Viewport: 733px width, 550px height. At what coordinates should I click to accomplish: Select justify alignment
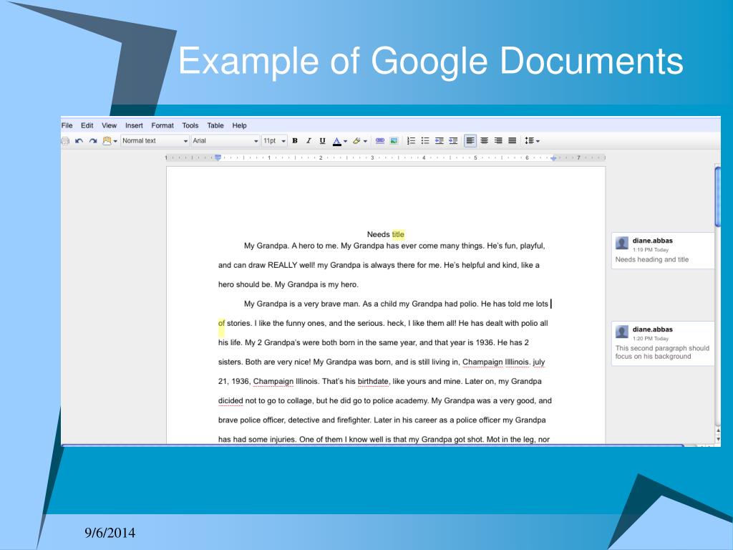click(x=513, y=141)
